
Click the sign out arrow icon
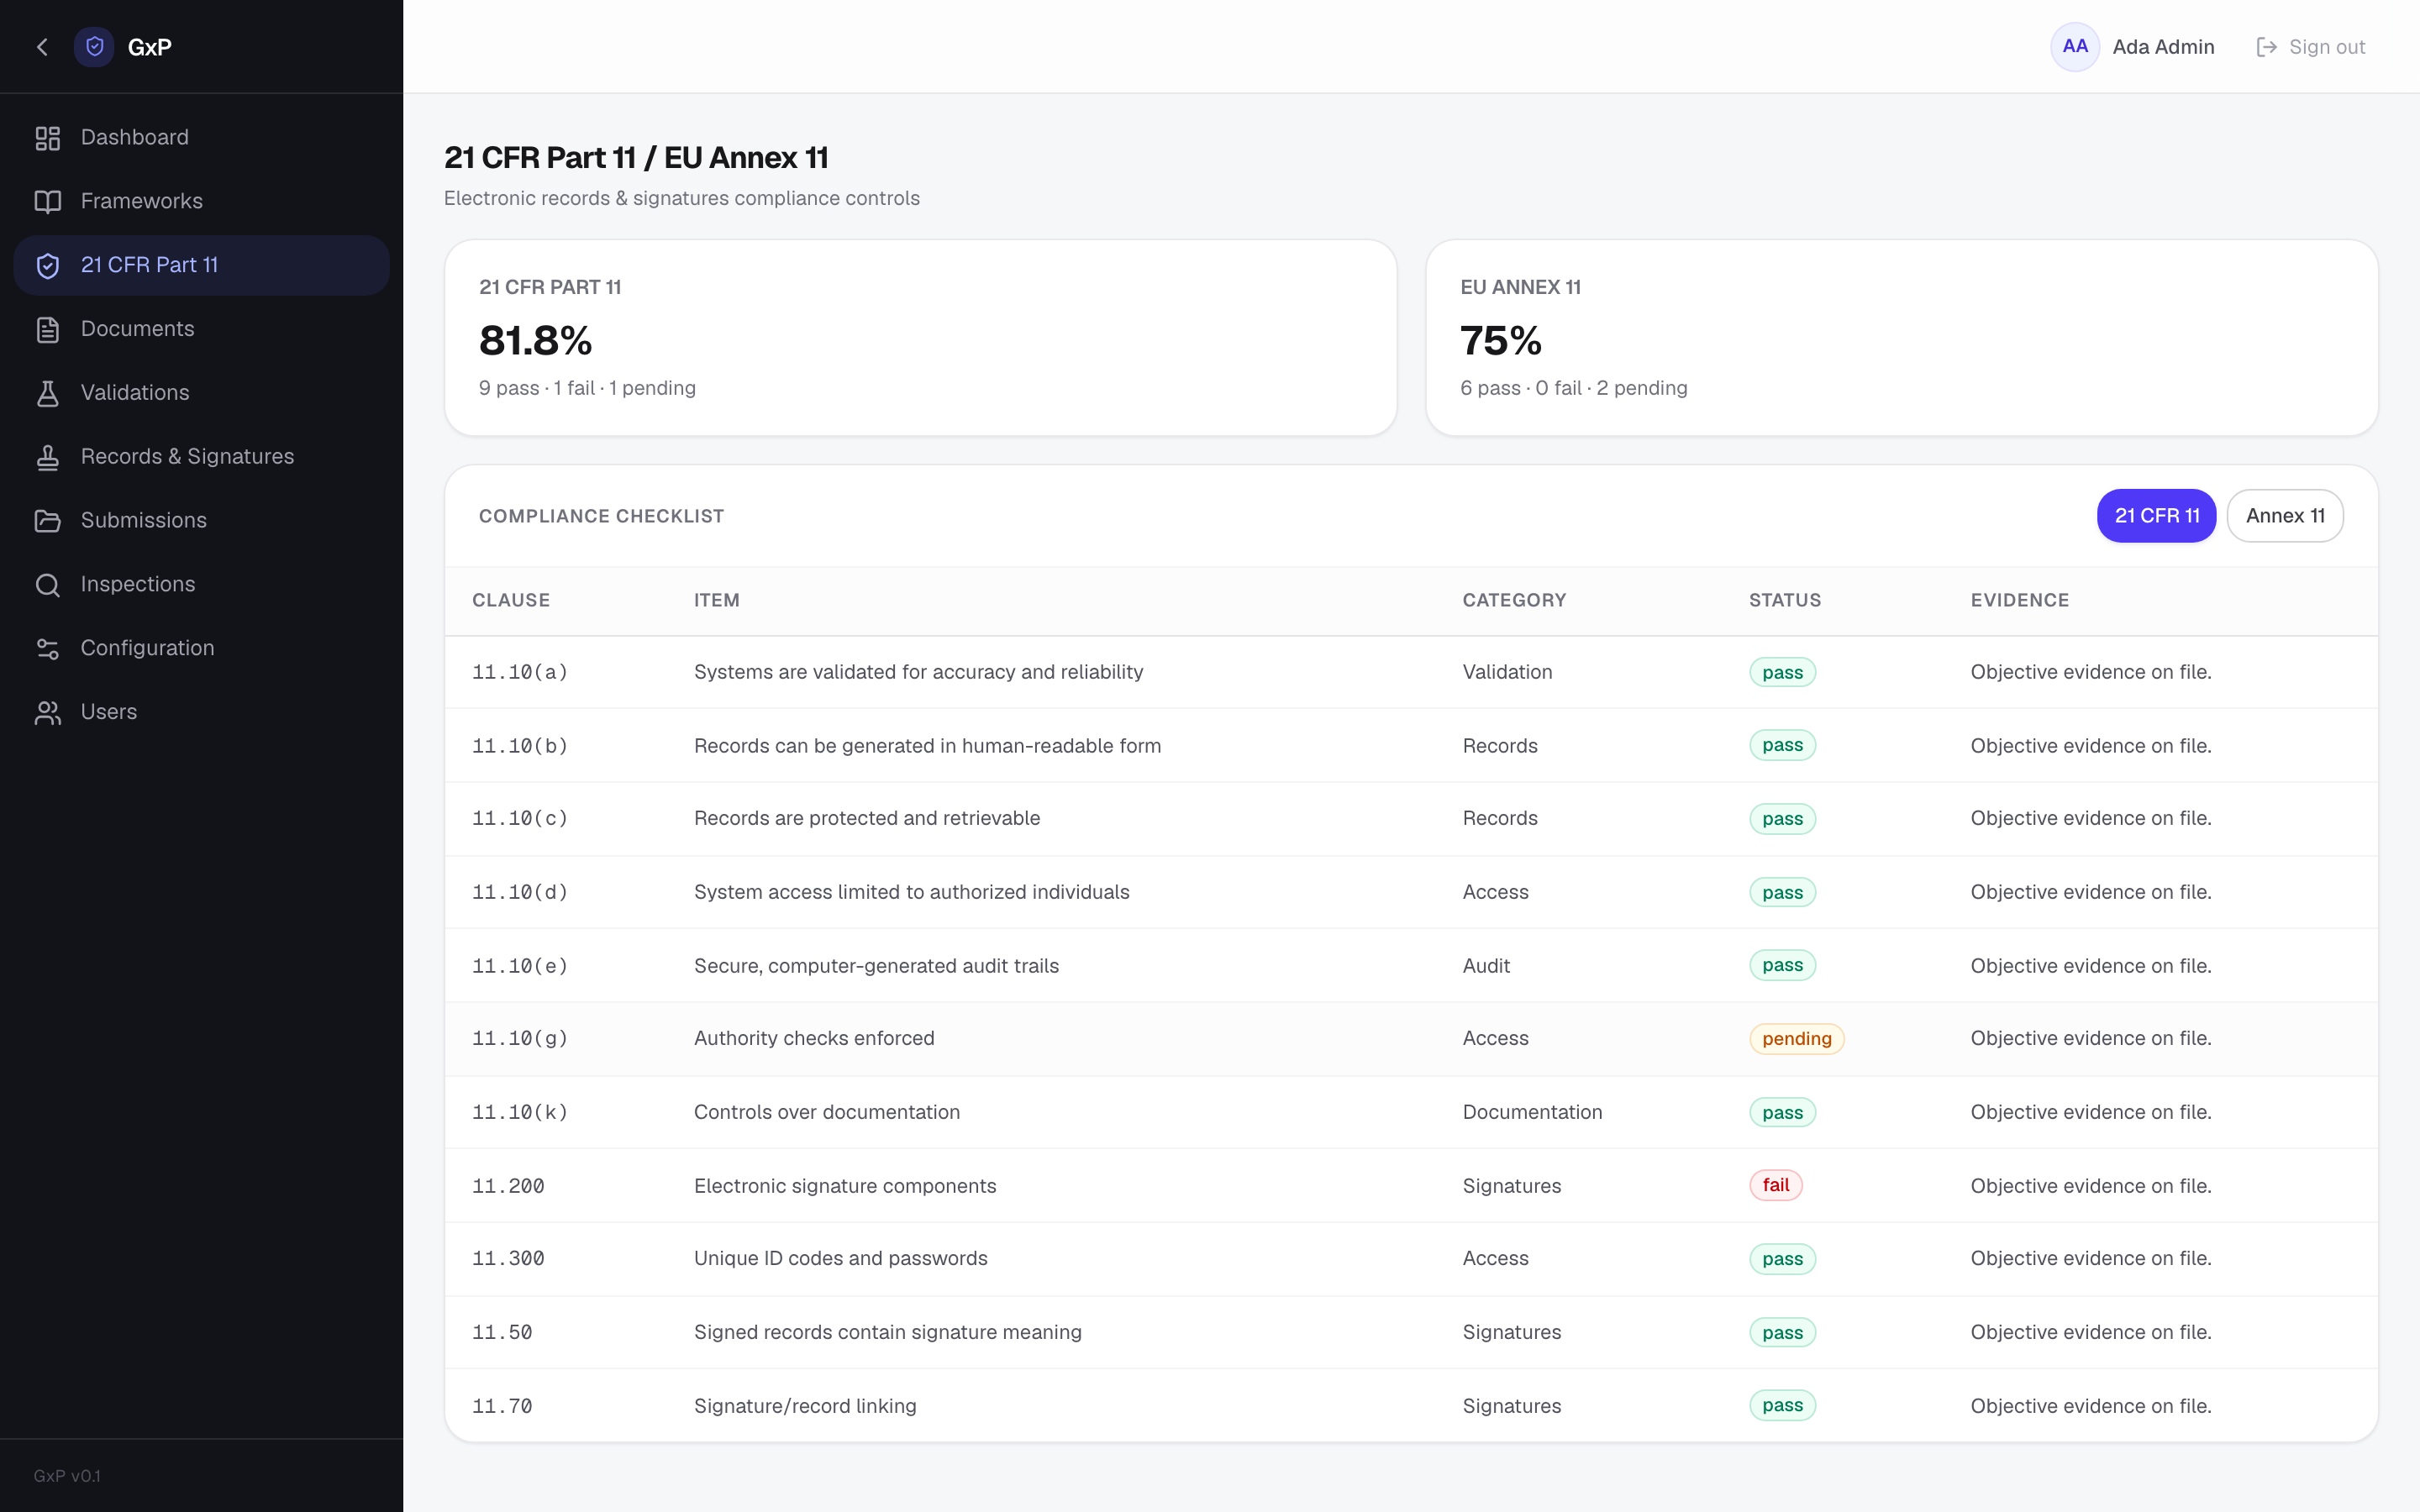coord(2266,47)
